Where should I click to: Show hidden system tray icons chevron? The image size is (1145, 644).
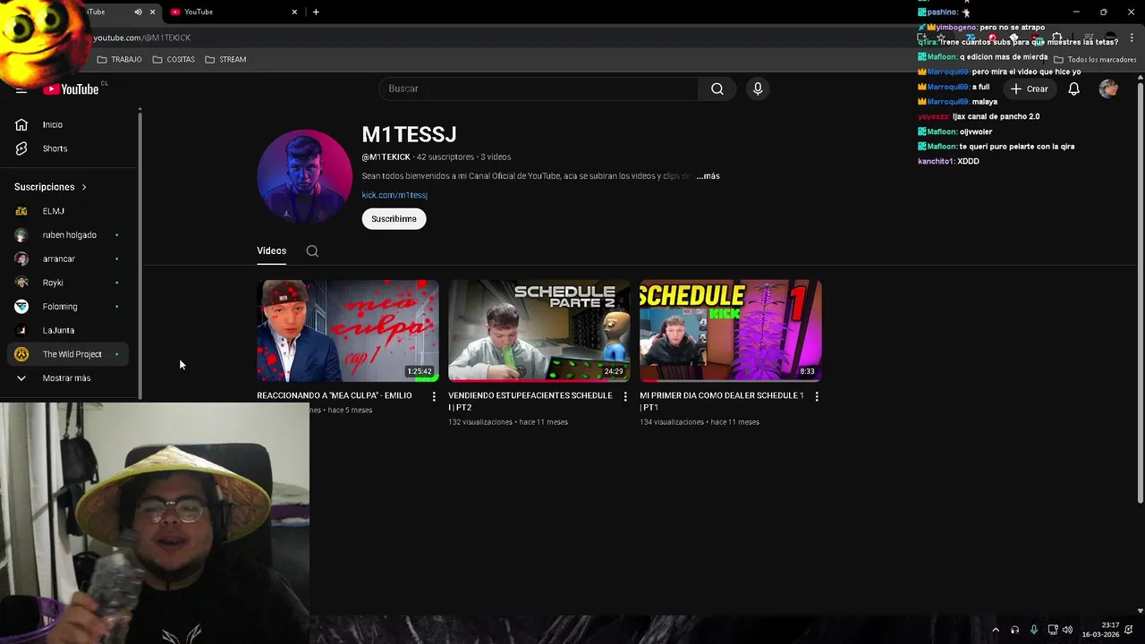[x=996, y=630]
